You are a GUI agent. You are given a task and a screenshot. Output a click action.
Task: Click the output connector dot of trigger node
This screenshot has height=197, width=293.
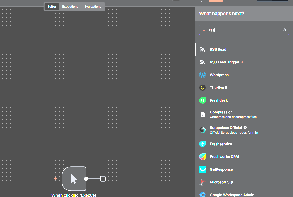tap(86, 179)
